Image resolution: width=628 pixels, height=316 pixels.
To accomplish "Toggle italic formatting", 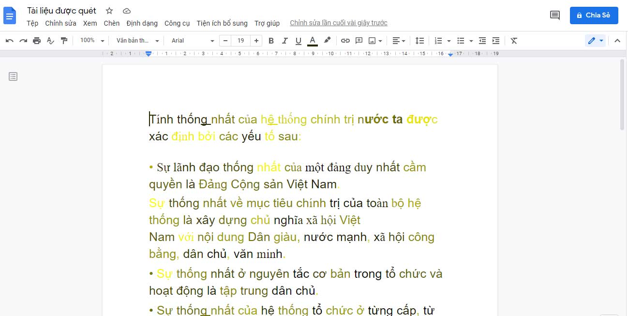I will (x=284, y=41).
